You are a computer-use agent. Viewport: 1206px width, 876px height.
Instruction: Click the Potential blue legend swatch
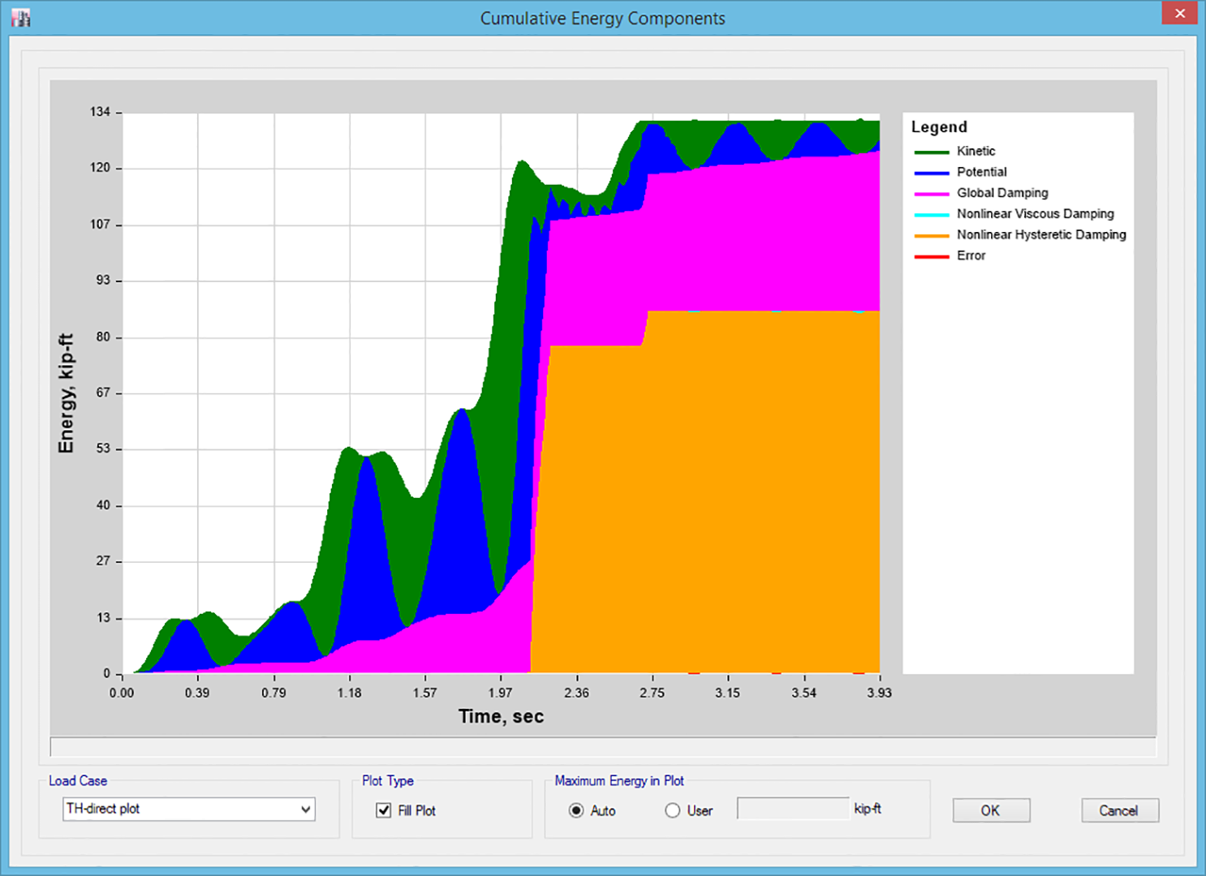(x=932, y=173)
